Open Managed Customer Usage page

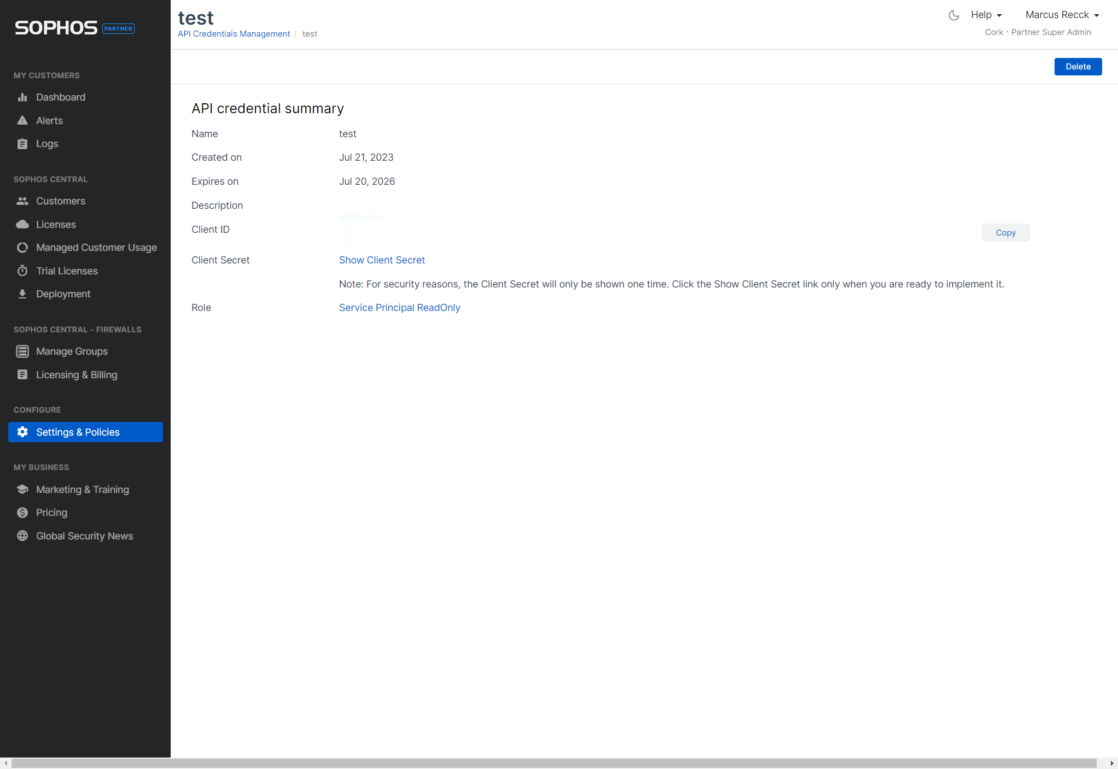click(85, 248)
